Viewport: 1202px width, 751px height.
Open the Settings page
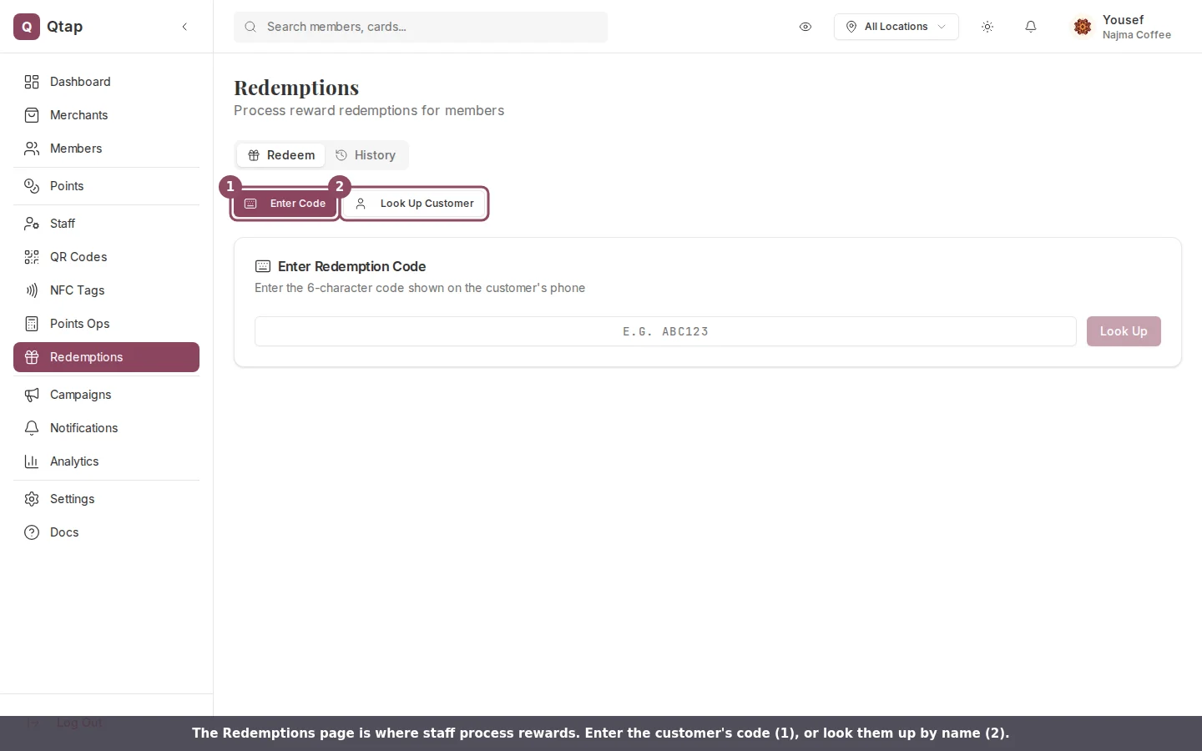[x=106, y=499]
